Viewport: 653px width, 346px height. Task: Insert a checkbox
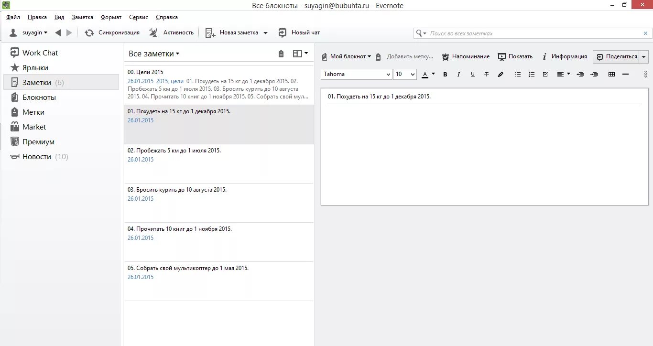coord(545,75)
